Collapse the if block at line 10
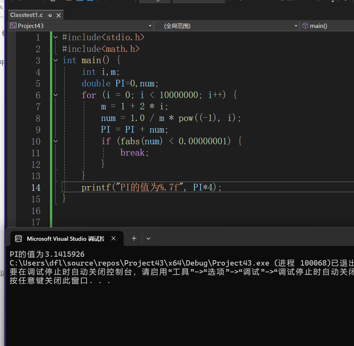 click(56, 141)
